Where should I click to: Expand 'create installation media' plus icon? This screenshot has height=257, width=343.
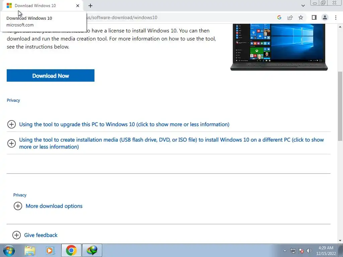tap(11, 143)
